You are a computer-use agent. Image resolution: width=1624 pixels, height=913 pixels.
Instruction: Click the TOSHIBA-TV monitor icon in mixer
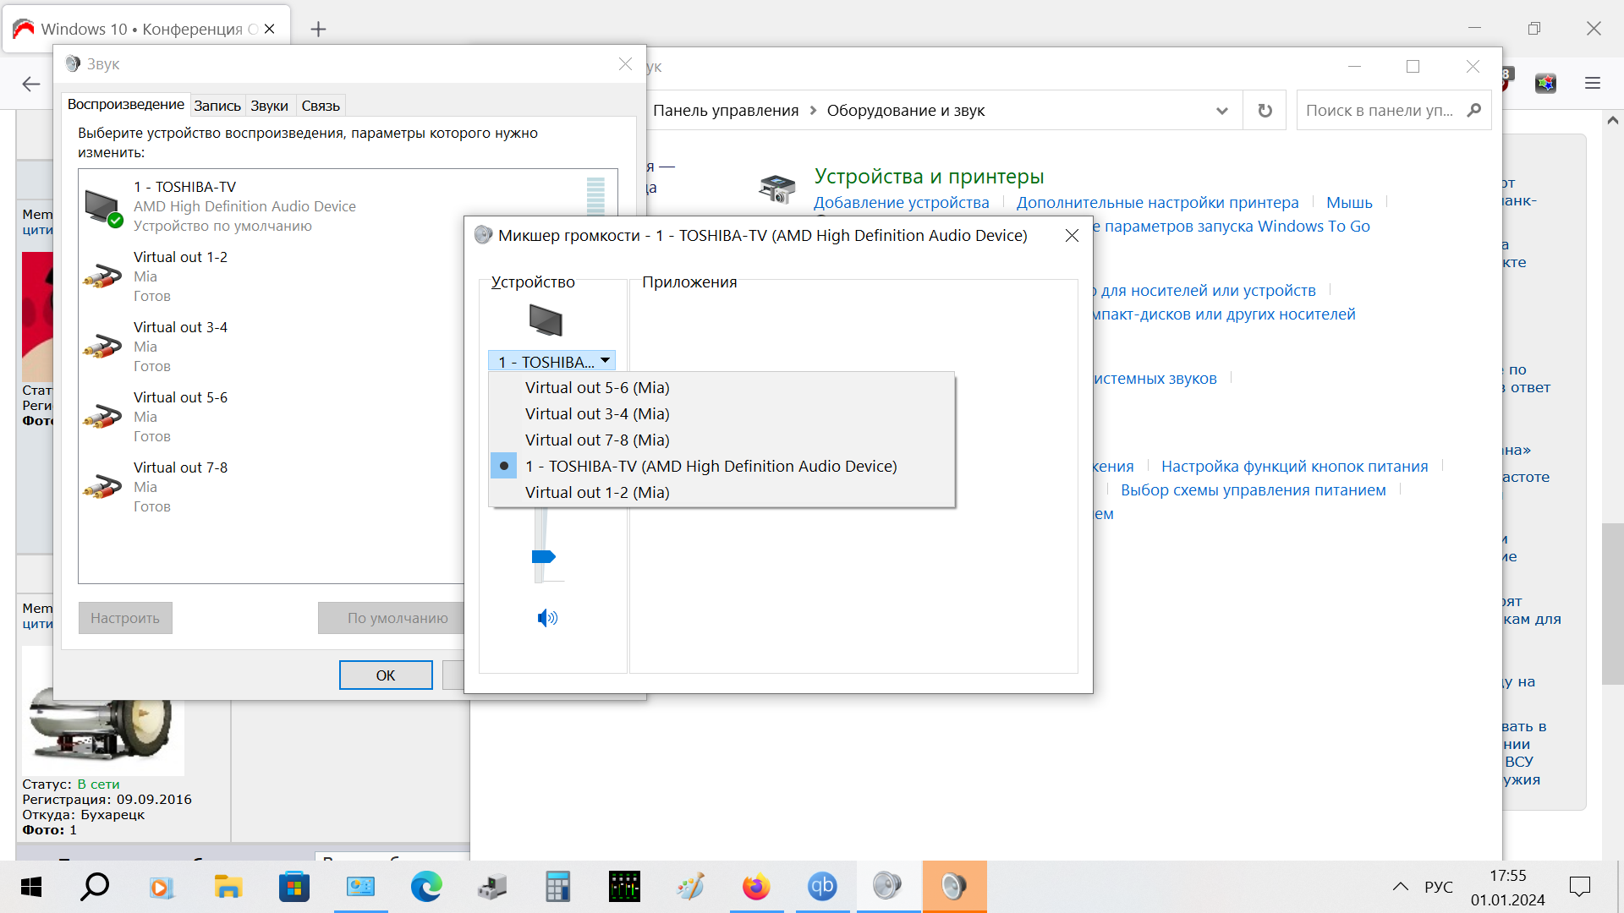[x=546, y=320]
